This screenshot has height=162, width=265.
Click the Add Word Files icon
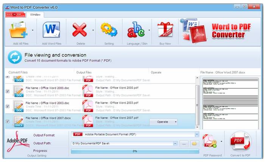[x=51, y=30]
